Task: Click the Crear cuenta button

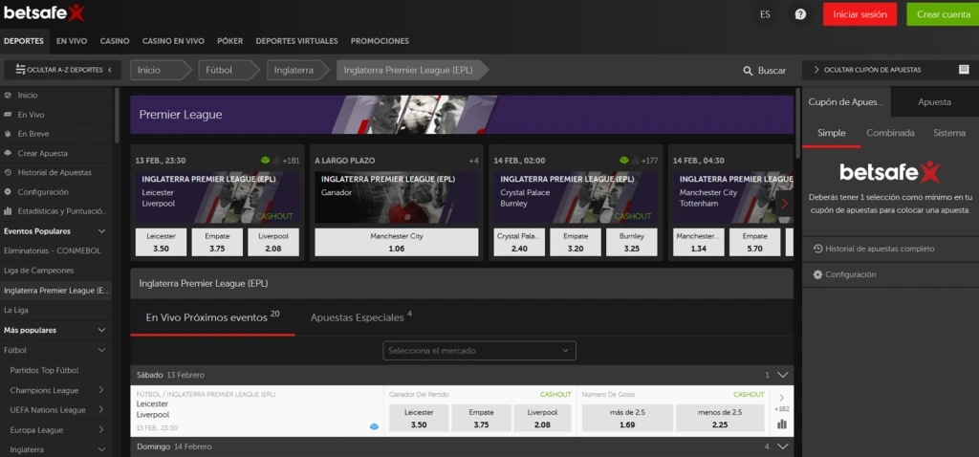Action: [x=943, y=14]
